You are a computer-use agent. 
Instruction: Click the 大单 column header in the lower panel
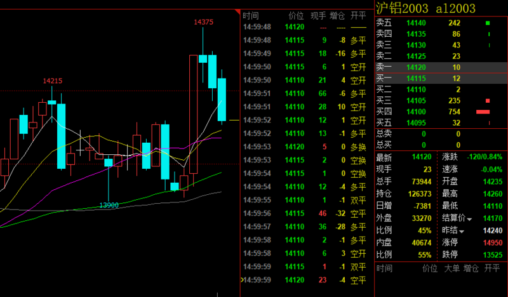(x=451, y=268)
